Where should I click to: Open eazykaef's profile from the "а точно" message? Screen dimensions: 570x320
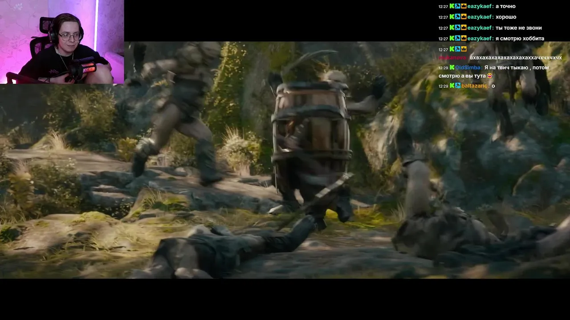pyautogui.click(x=480, y=6)
